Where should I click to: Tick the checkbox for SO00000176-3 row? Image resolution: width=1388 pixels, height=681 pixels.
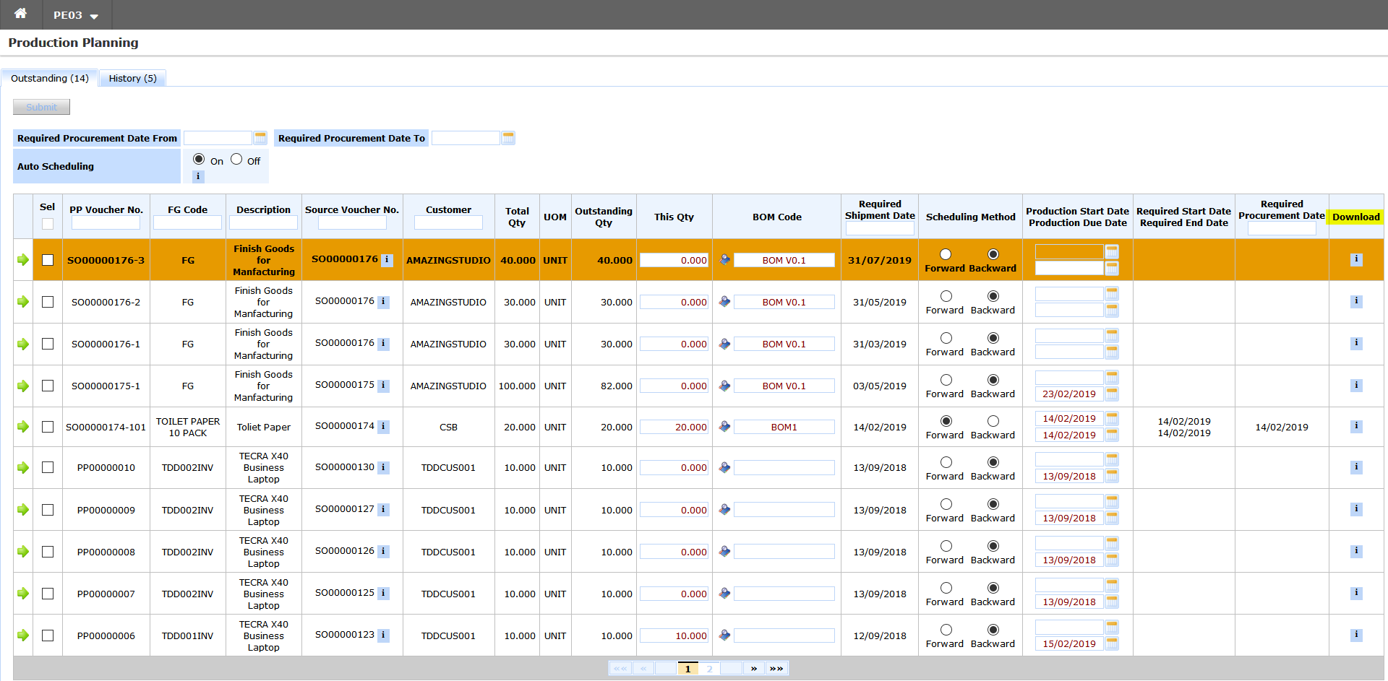coord(48,260)
